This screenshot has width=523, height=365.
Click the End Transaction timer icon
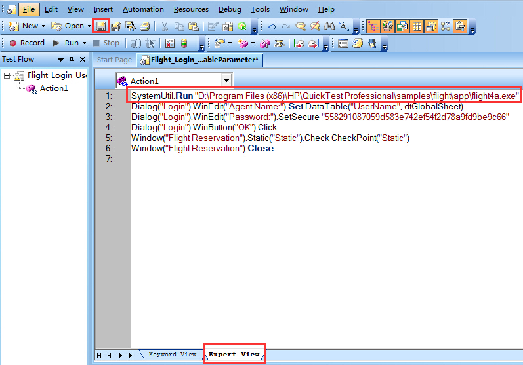coord(314,43)
